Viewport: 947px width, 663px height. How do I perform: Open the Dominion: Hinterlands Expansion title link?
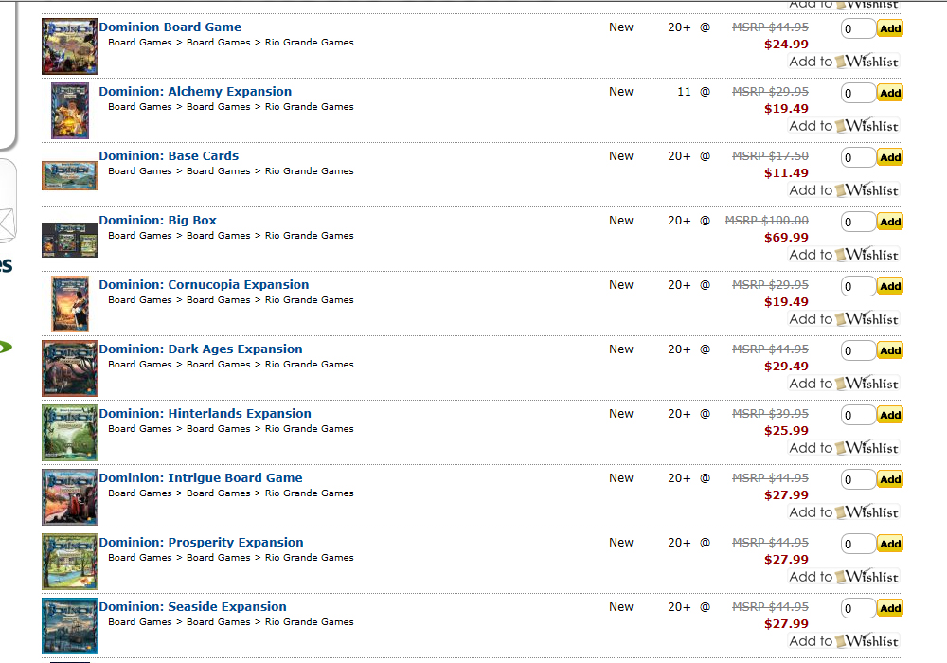click(x=205, y=414)
